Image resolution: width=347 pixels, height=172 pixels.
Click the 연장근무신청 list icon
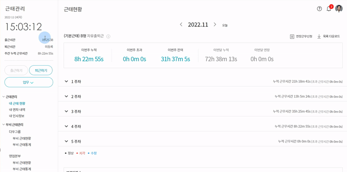pyautogui.click(x=292, y=36)
